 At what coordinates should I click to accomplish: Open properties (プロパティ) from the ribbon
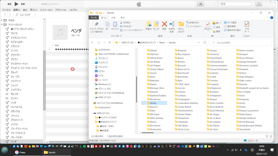(x=208, y=24)
